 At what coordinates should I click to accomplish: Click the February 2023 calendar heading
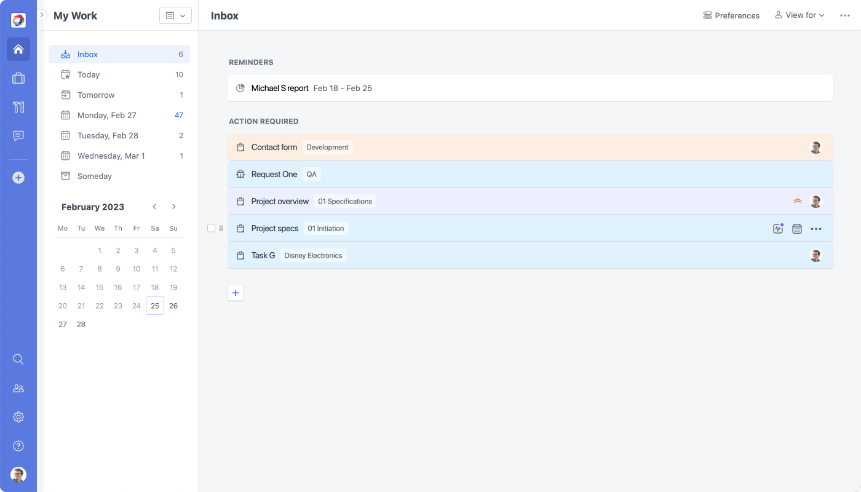coord(93,207)
